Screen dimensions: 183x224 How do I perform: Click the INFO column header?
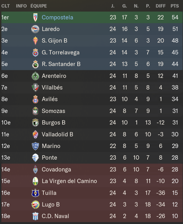(21, 6)
